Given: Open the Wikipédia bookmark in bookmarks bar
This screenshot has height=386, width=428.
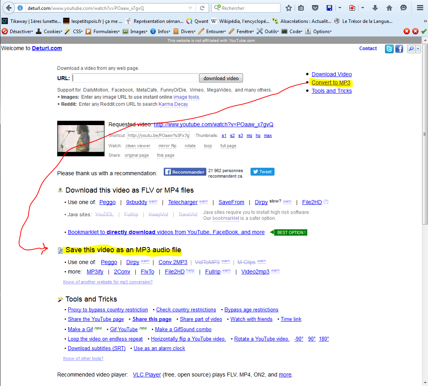Looking at the screenshot, I should (240, 21).
